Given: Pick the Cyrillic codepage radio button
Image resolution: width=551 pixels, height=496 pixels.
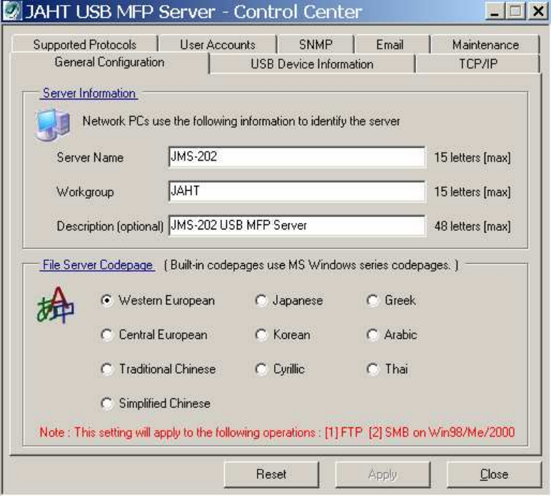Looking at the screenshot, I should [280, 369].
